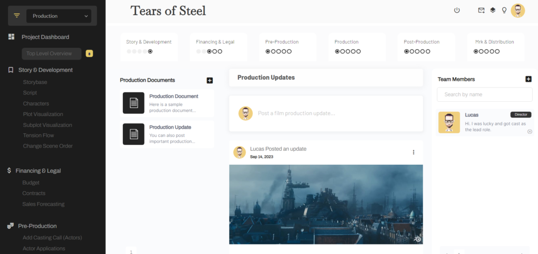Go to Plot Visualization

tap(43, 114)
